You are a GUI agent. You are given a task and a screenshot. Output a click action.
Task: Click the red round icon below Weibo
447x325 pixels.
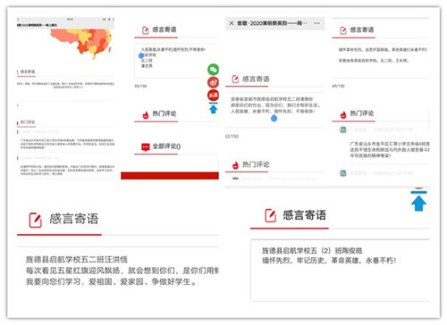(x=213, y=96)
